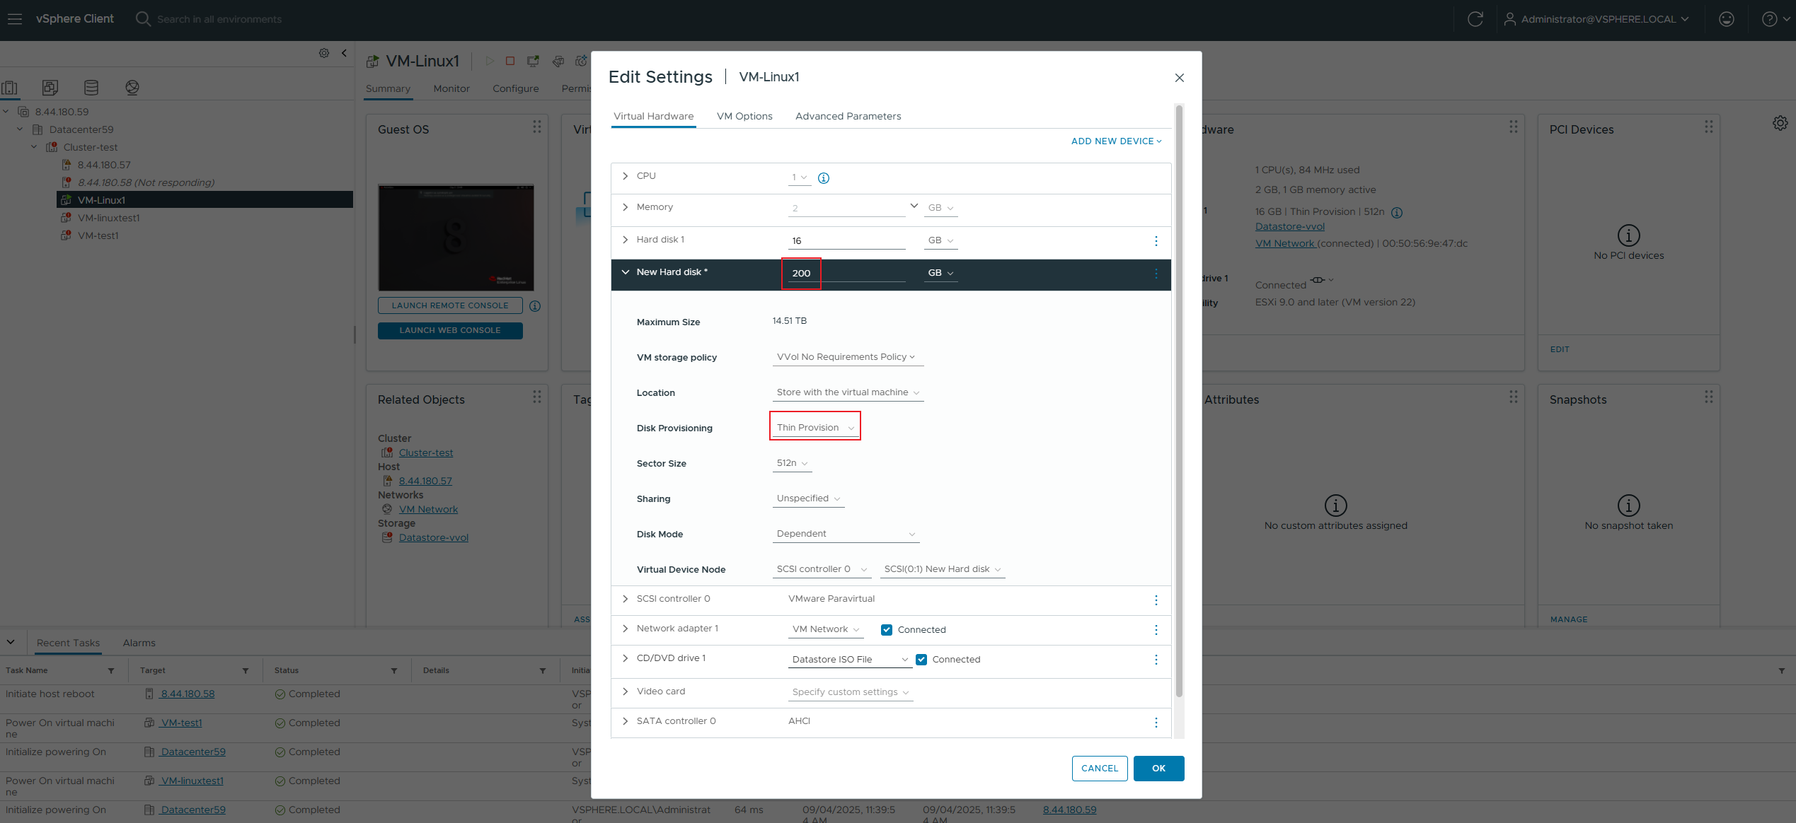Open ADD NEW DEVICE dropdown

tap(1117, 141)
